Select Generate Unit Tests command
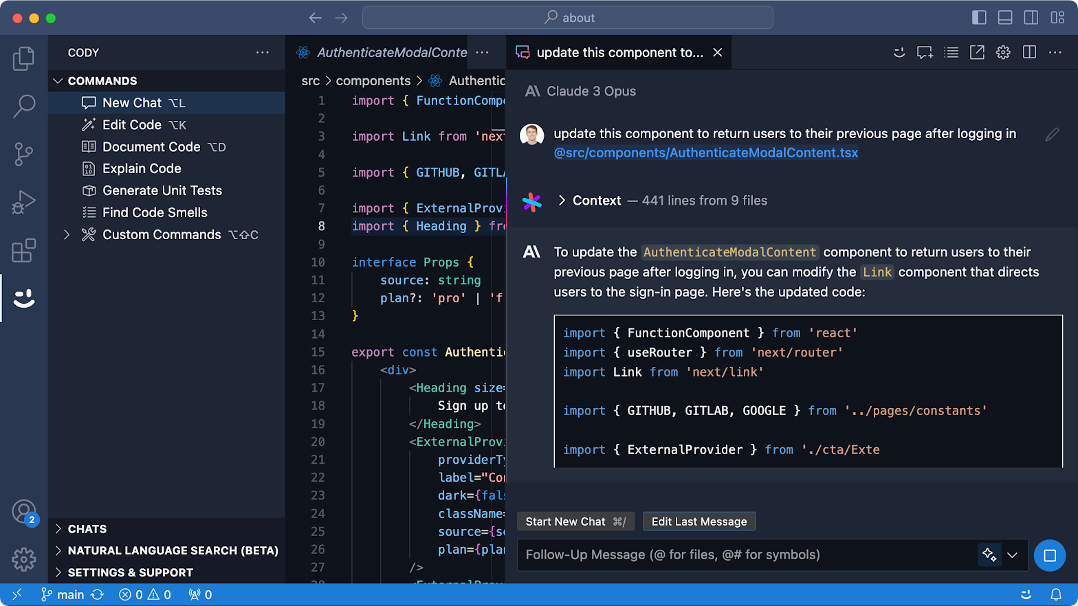 (x=167, y=191)
